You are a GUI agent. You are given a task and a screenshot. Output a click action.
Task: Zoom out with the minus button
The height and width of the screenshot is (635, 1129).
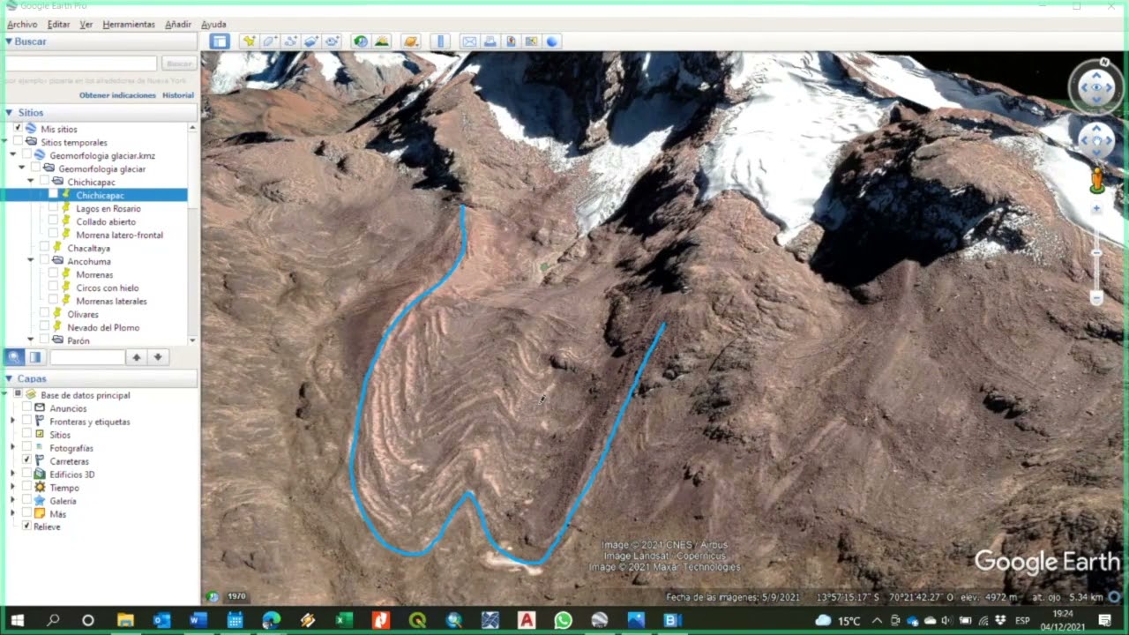click(x=1096, y=298)
